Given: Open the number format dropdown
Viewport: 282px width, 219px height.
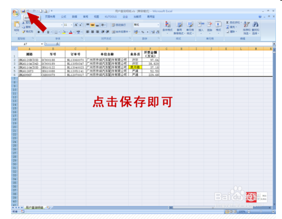Looking at the screenshot, I should click(x=158, y=25).
